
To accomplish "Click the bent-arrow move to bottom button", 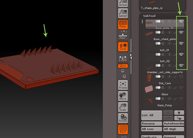I will click(x=179, y=118).
